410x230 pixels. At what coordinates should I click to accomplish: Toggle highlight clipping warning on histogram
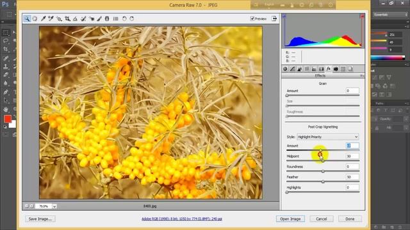(362, 17)
